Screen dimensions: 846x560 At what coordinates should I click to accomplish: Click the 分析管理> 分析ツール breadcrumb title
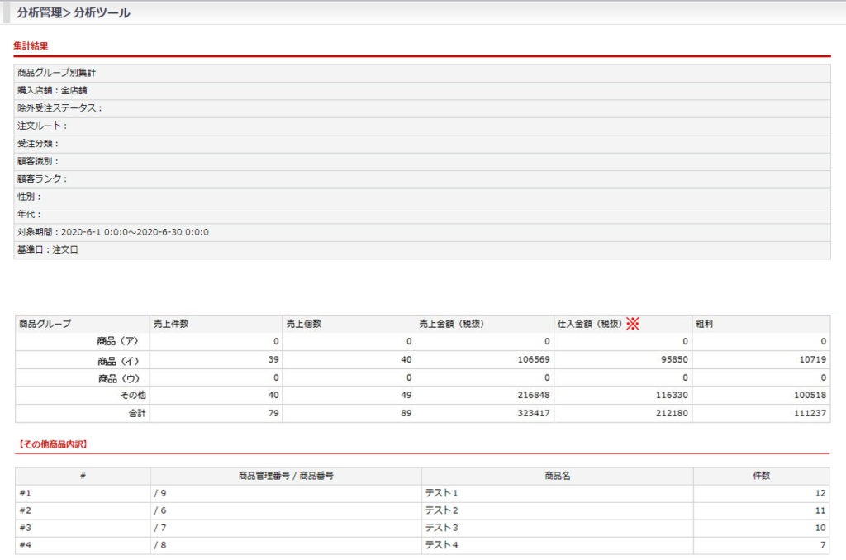74,12
